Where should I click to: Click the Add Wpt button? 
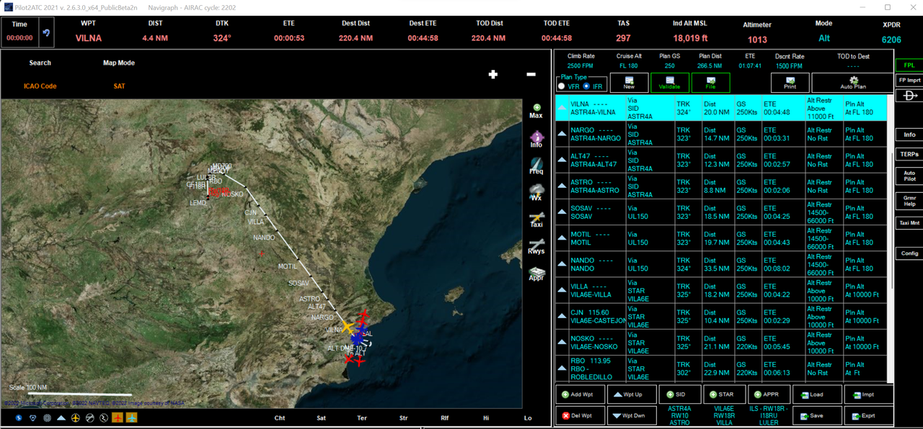[580, 394]
